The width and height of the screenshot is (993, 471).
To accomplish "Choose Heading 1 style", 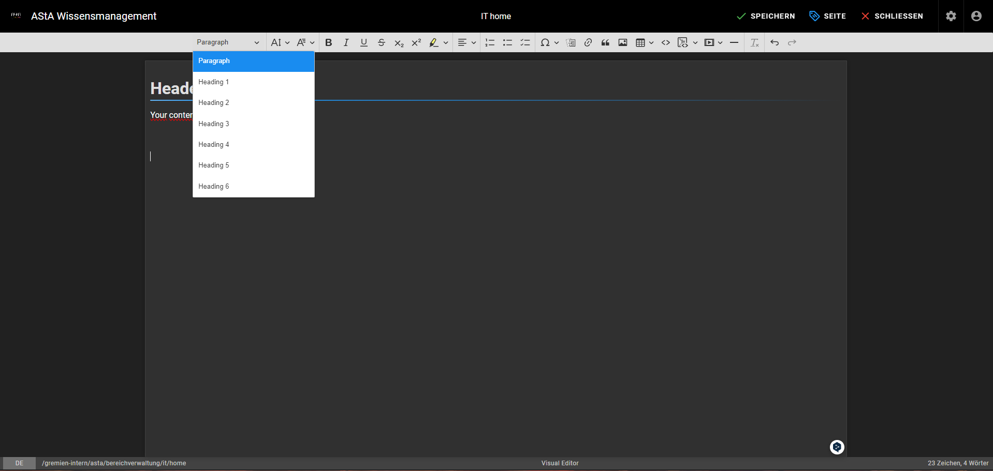I will point(254,82).
